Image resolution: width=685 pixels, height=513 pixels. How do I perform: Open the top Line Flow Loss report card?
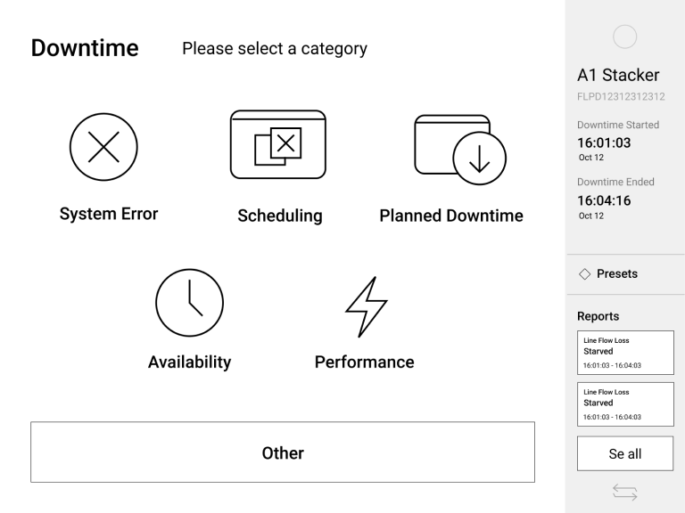[625, 353]
